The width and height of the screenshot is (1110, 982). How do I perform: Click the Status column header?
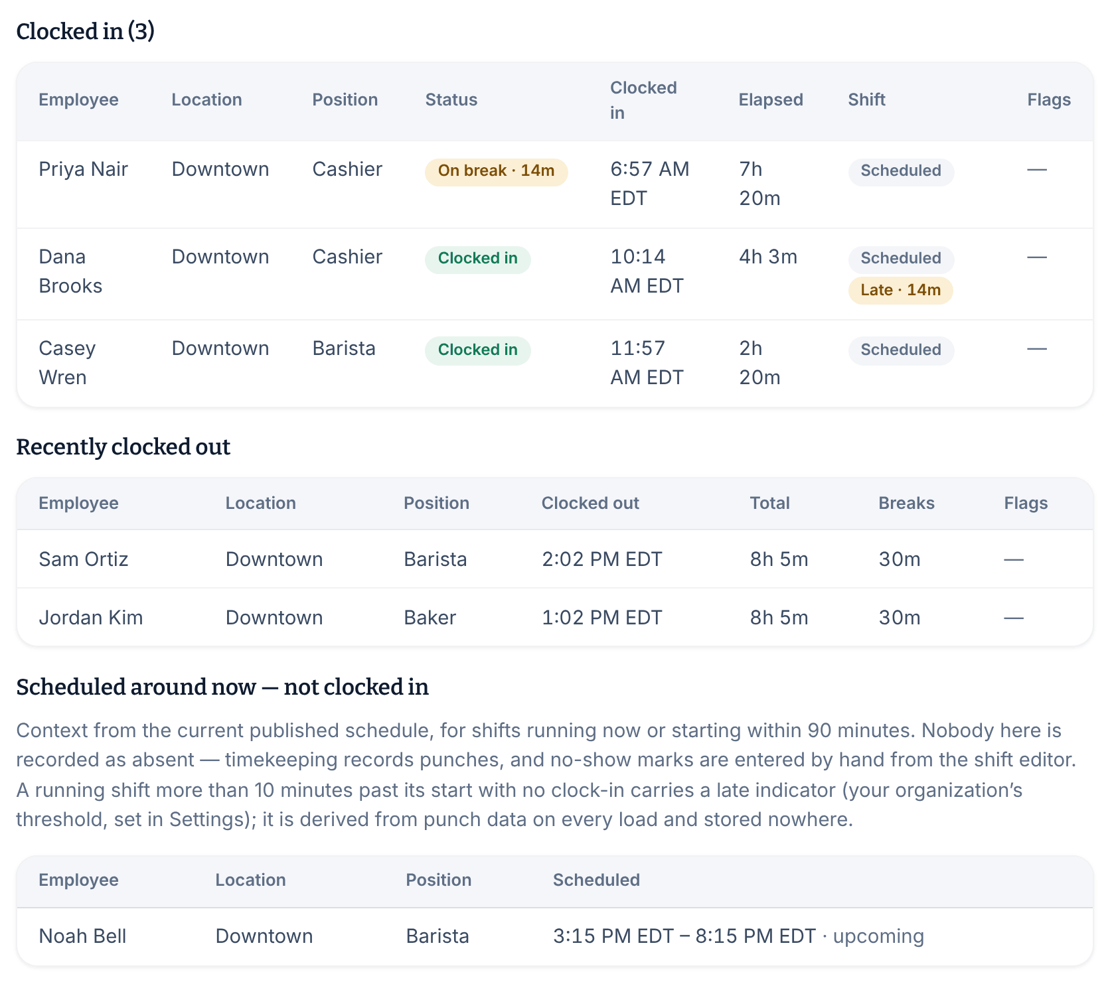pyautogui.click(x=451, y=100)
